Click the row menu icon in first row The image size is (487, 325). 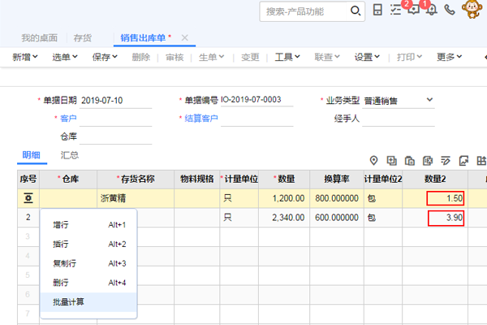coord(28,197)
